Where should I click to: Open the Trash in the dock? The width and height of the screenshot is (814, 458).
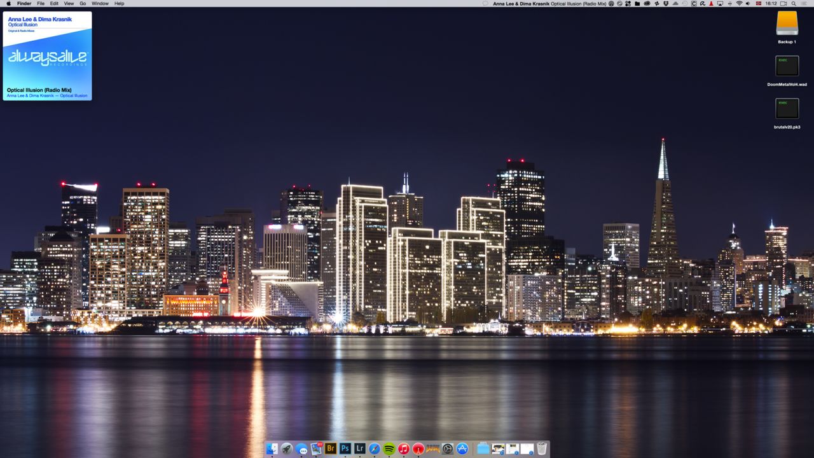pyautogui.click(x=541, y=448)
